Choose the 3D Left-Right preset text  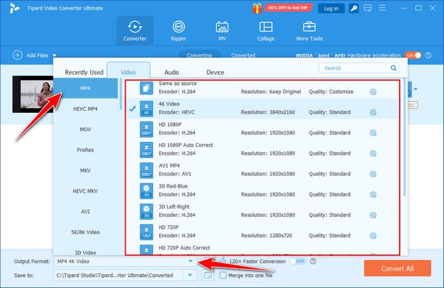pos(174,207)
